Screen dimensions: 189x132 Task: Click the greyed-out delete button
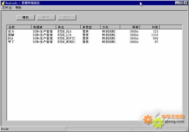tap(46, 17)
